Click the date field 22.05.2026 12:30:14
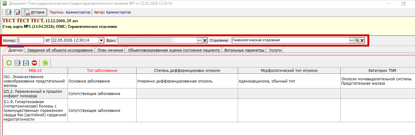The height and width of the screenshot is (135, 415). pyautogui.click(x=75, y=40)
